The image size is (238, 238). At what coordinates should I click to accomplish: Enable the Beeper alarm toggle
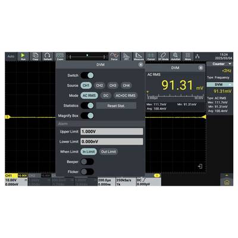pos(87,162)
